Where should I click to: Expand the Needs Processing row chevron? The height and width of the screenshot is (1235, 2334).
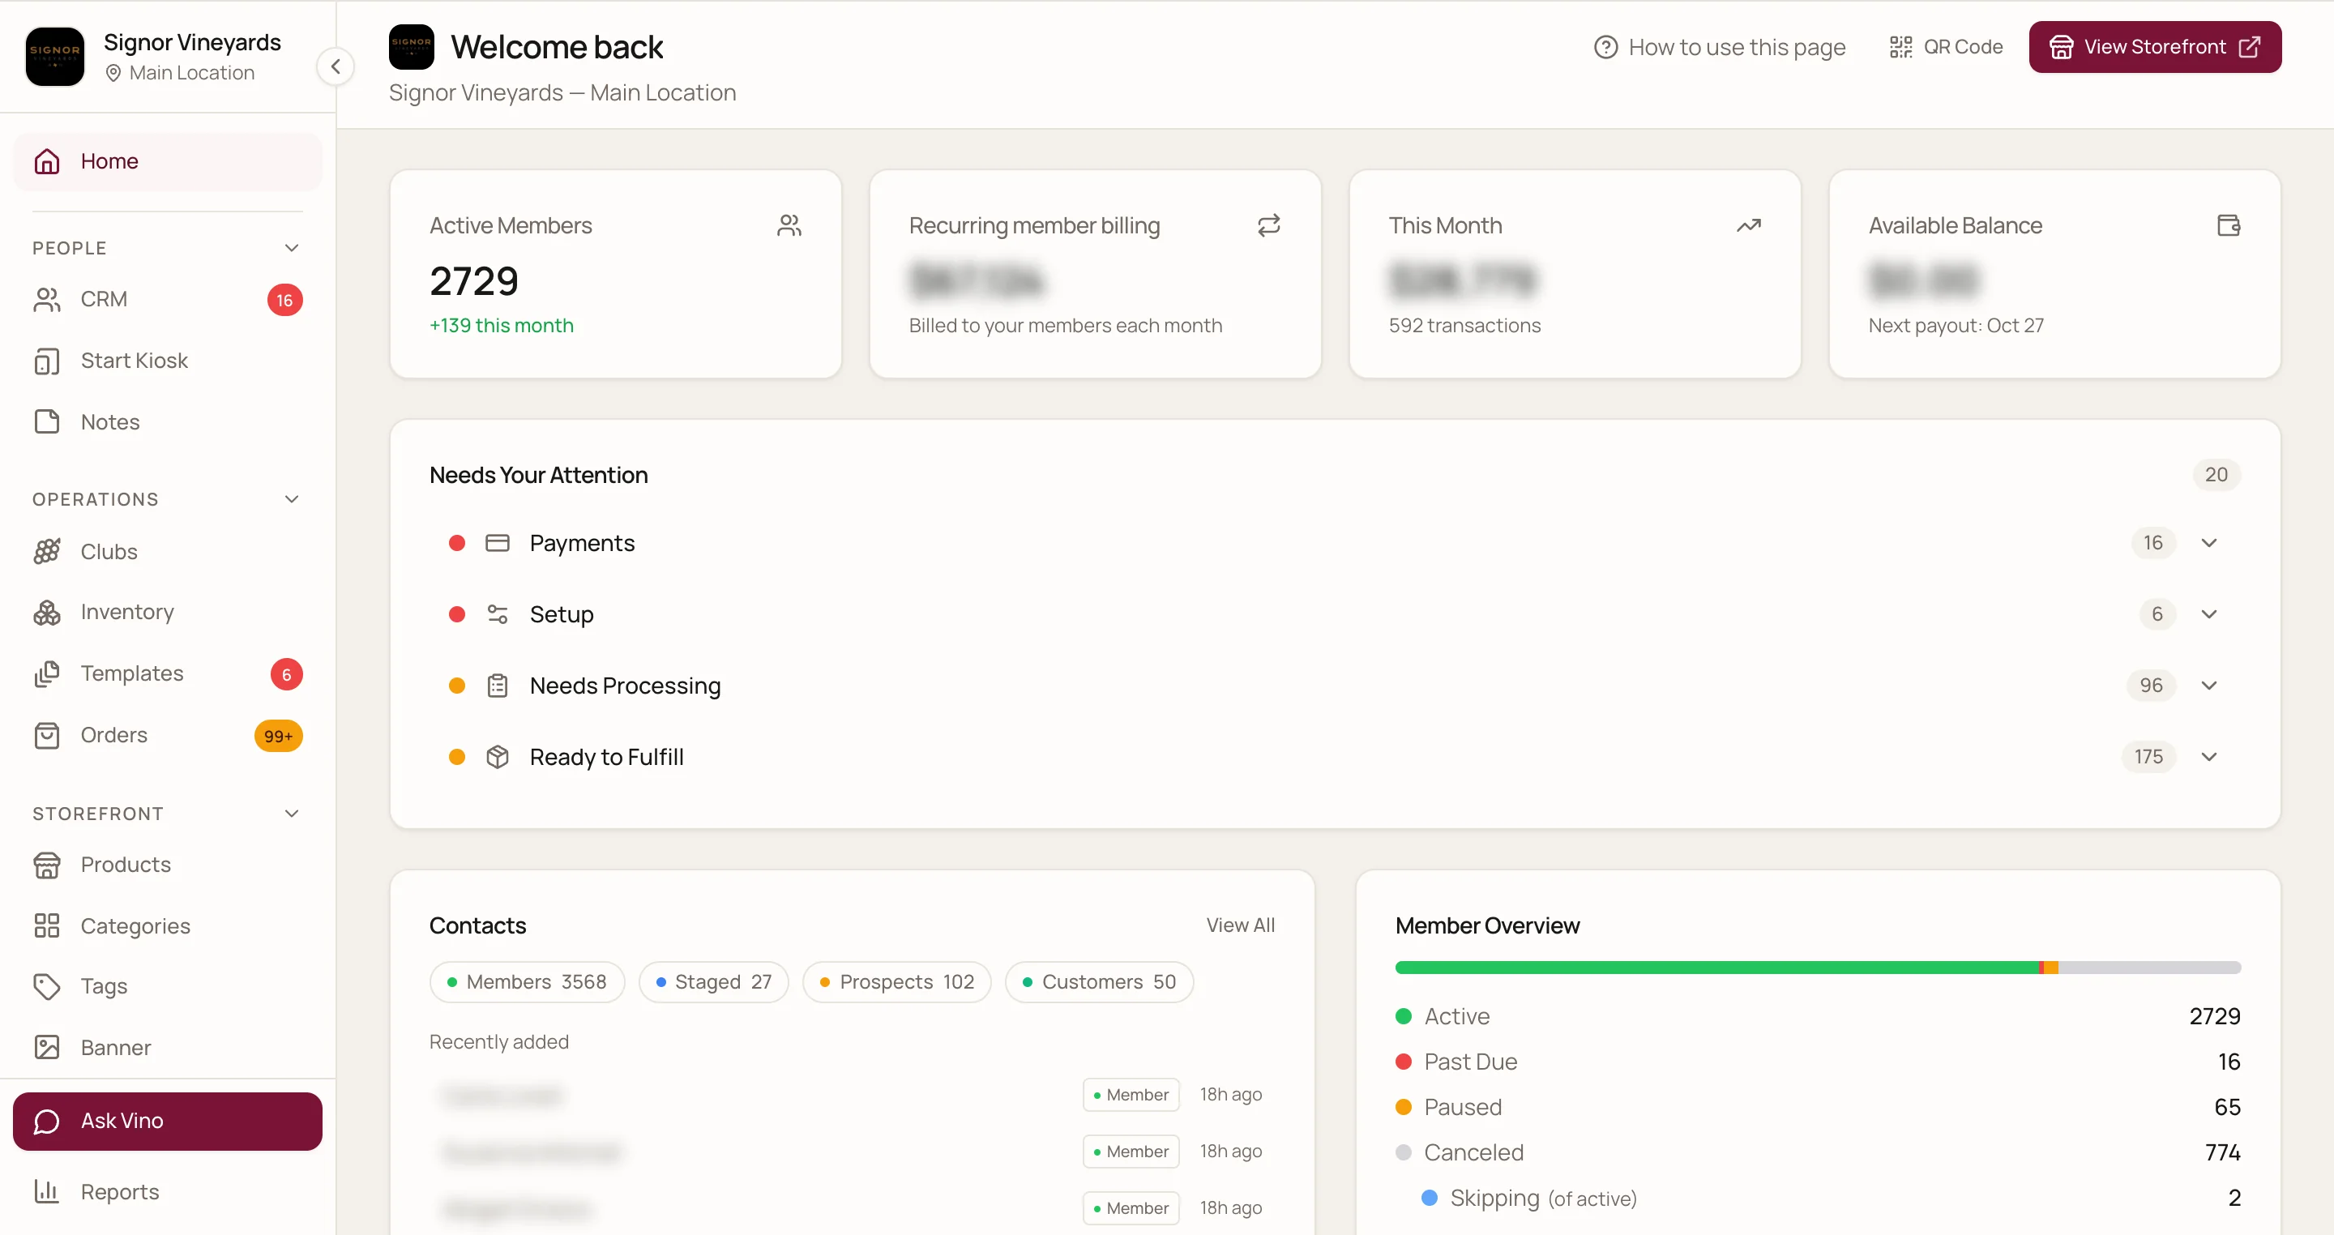(2209, 686)
